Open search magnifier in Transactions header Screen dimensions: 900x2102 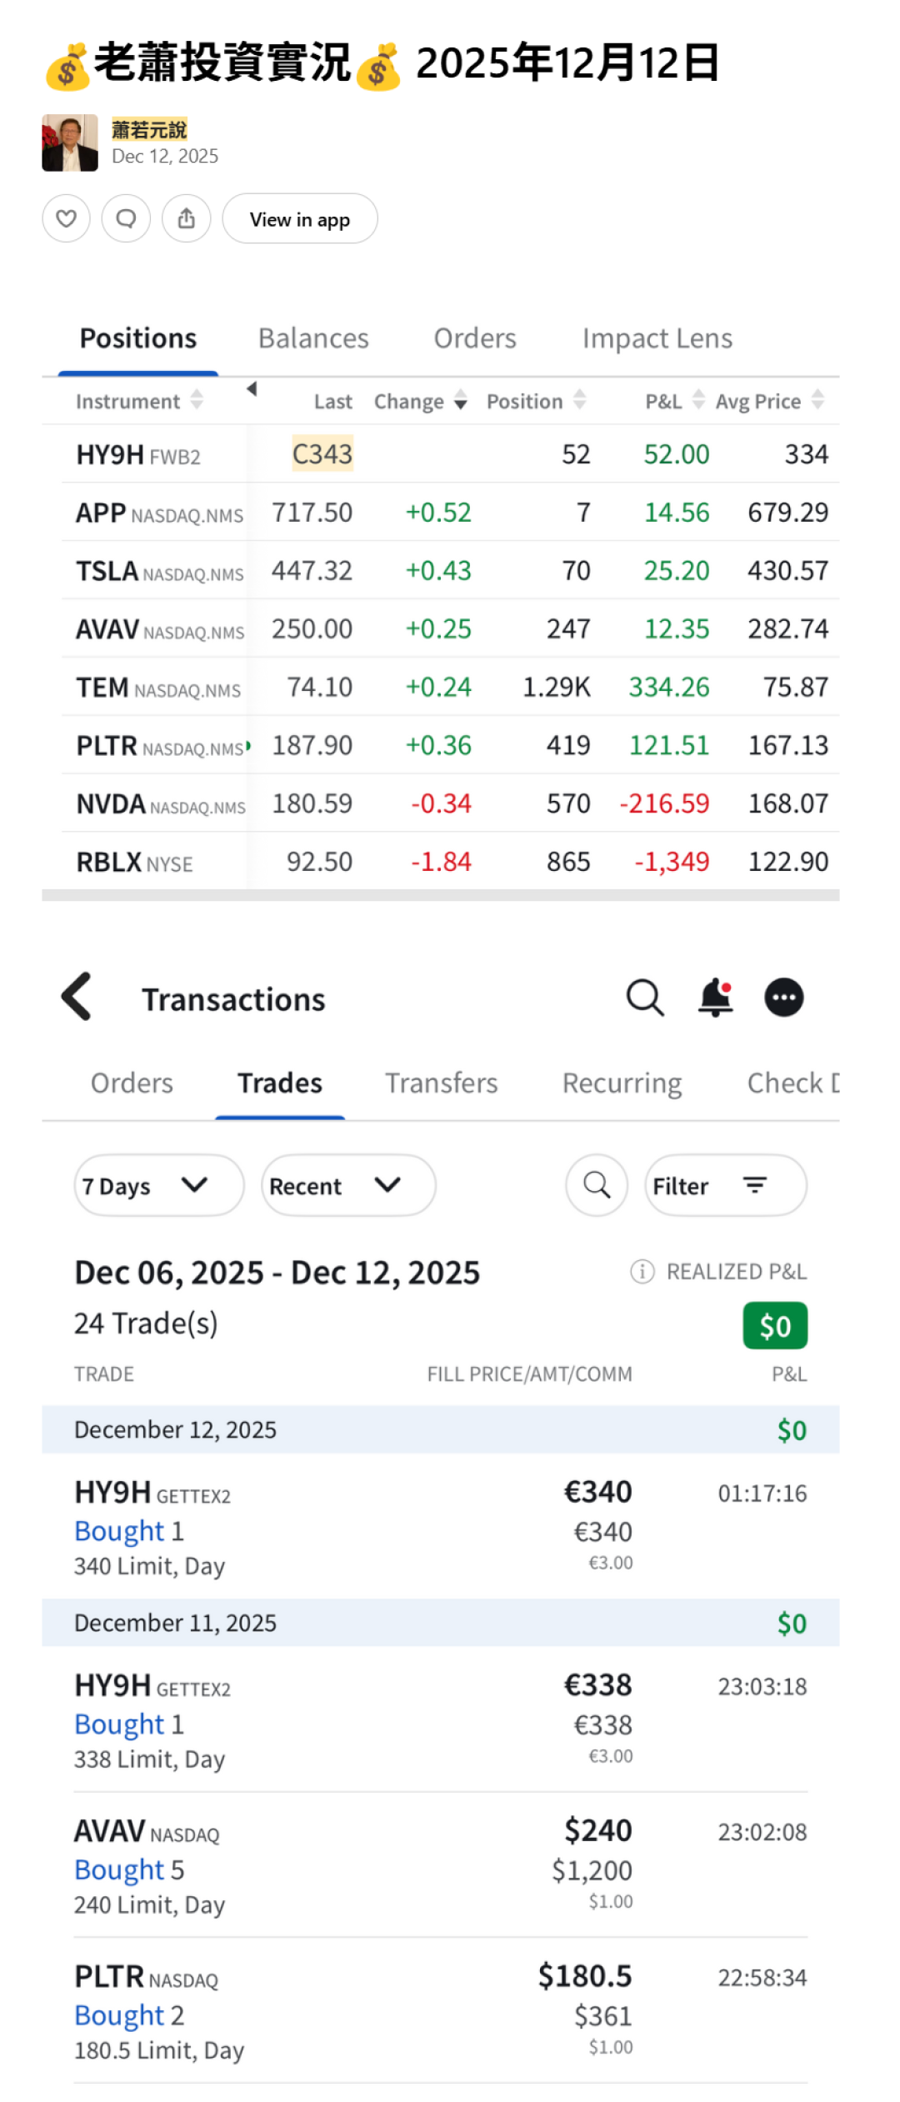(x=645, y=998)
